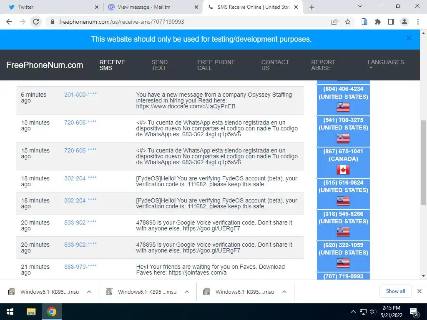Image resolution: width=427 pixels, height=320 pixels.
Task: Open the Windows Start menu
Action: click(10, 312)
